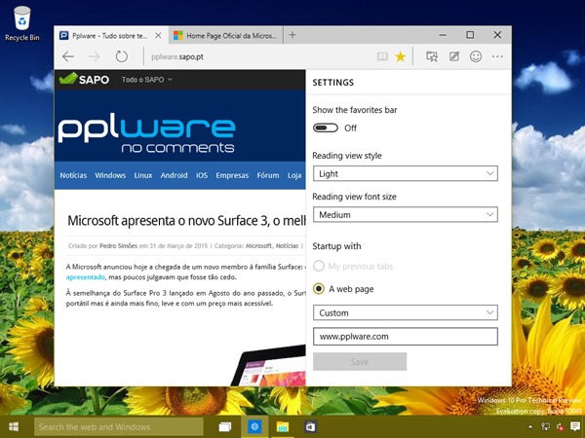Open the Loja menu item
This screenshot has height=438, width=585.
(x=294, y=175)
